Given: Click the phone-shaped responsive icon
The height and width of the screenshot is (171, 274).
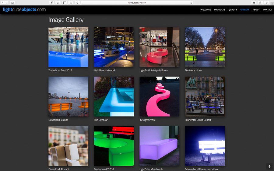Looking at the screenshot, I should coord(77,3).
